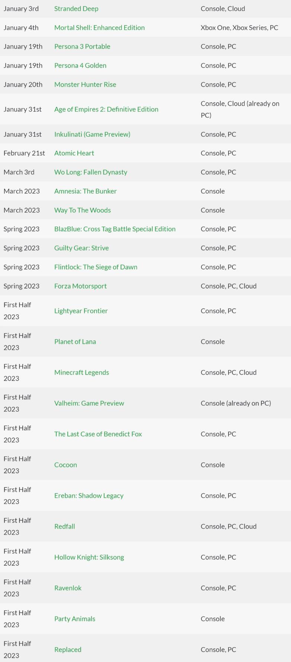The image size is (291, 662).
Task: Visit Age of Empires 2: Definitive Edition
Action: [106, 109]
